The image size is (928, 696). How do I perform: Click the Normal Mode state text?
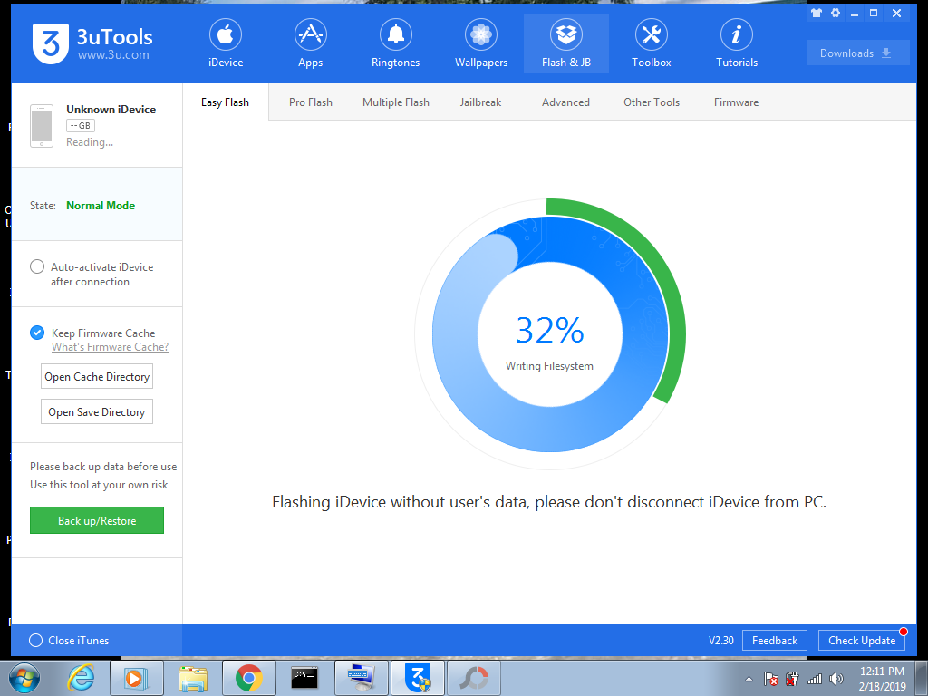101,206
